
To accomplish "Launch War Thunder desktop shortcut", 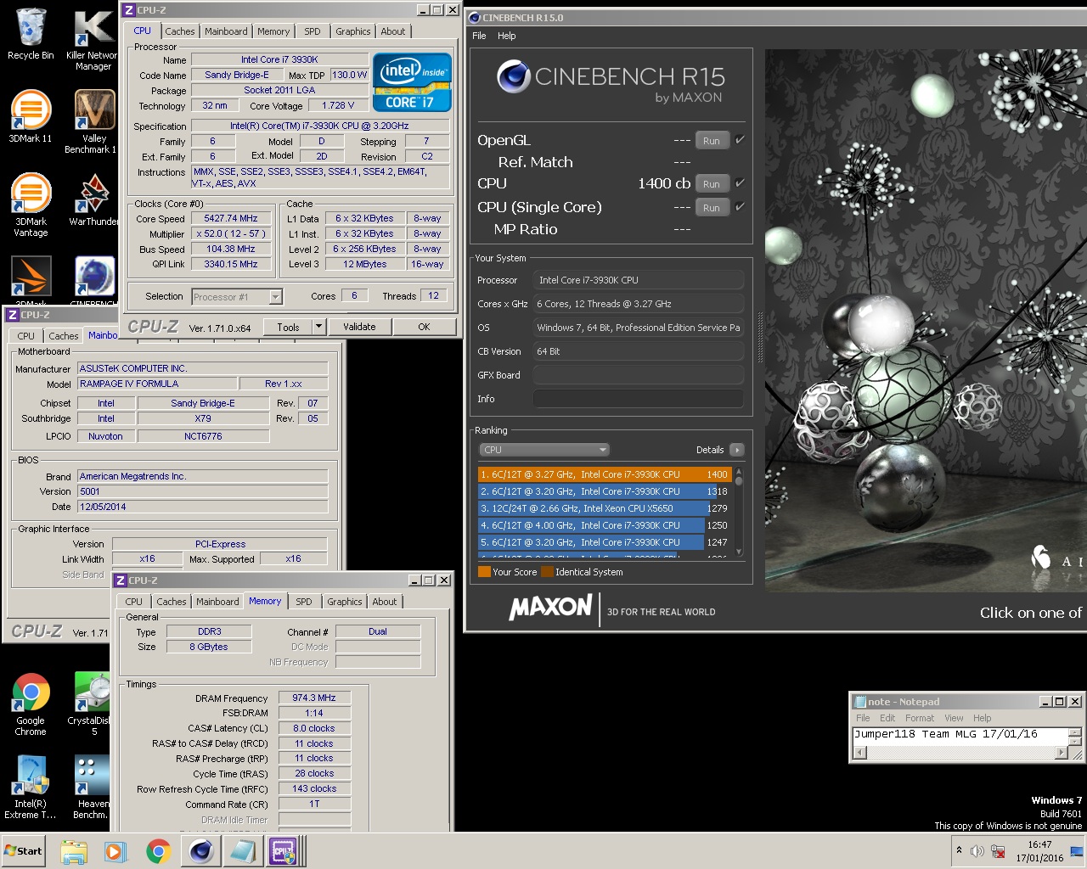I will pos(93,199).
